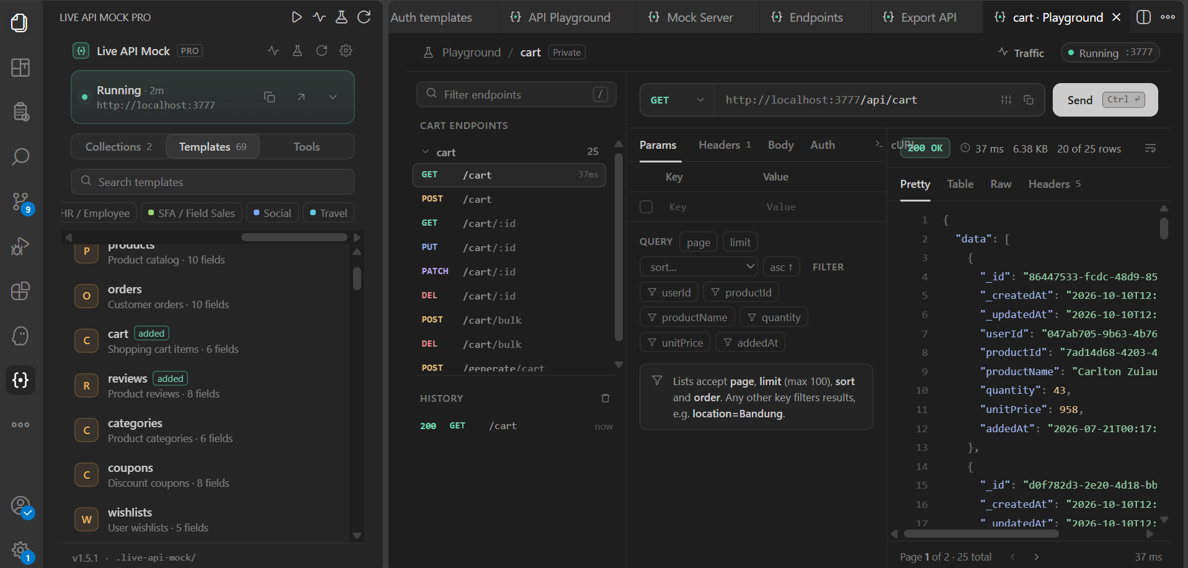Toggle word wrap icon in response header

(1150, 148)
